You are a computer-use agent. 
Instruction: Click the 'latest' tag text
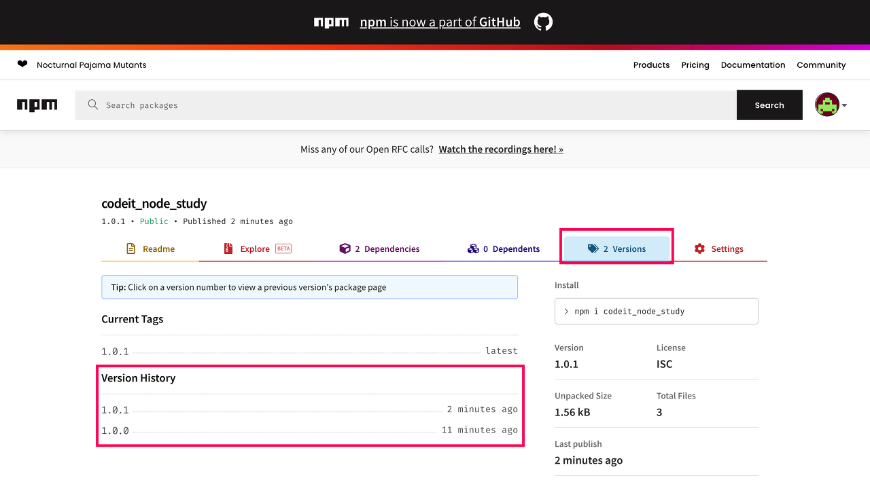(x=502, y=351)
